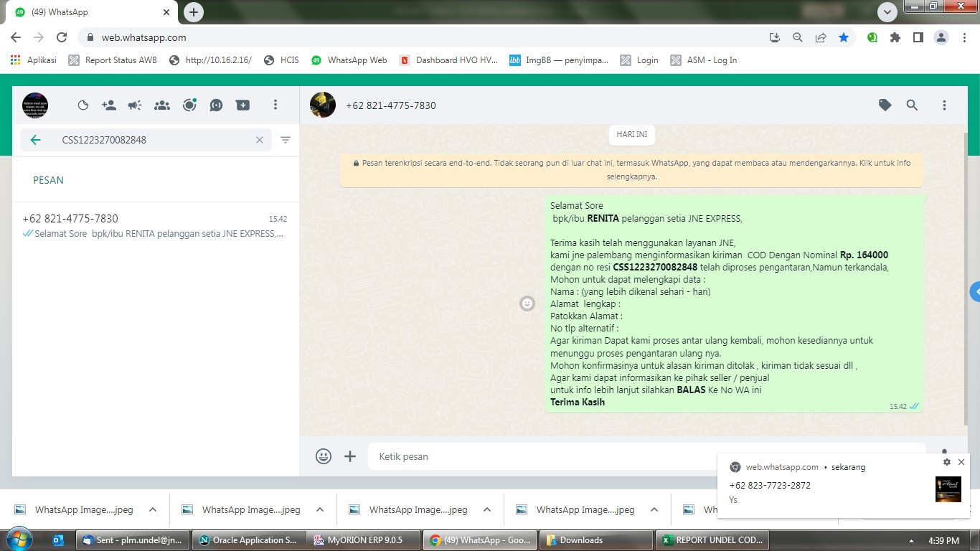Click the end-to-end encryption info banner
This screenshot has width=980, height=551.
[x=631, y=169]
